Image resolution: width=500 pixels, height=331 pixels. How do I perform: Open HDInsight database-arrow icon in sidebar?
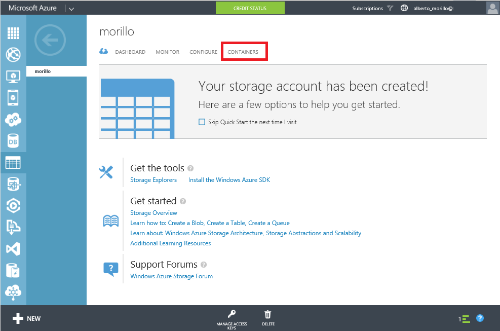coord(13,184)
